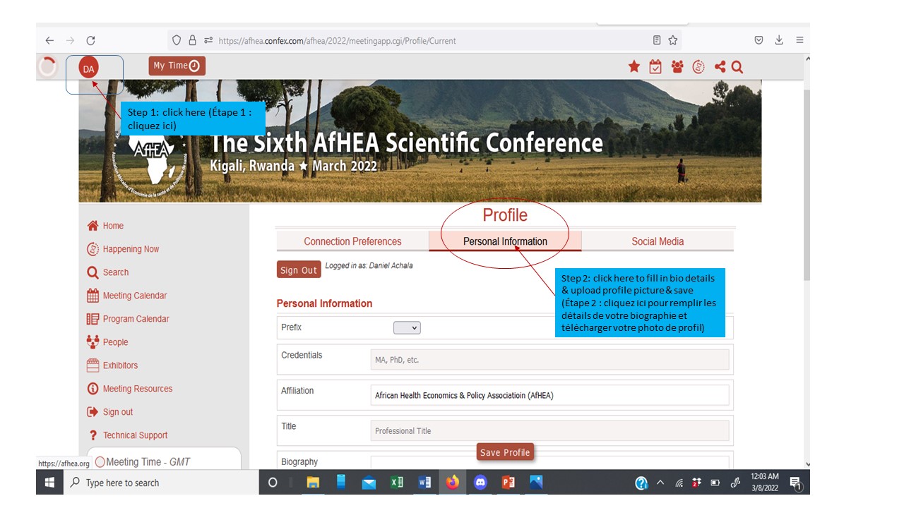This screenshot has height=508, width=904.
Task: Open File Explorer from the taskbar
Action: pyautogui.click(x=313, y=483)
